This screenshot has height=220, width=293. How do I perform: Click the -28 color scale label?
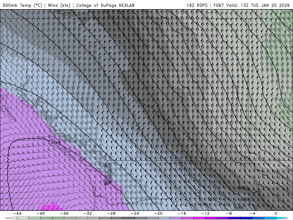(111, 213)
